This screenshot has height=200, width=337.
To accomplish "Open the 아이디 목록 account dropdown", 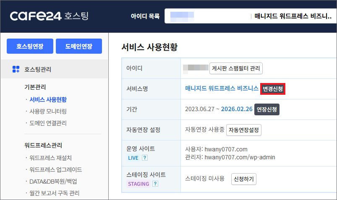I will [250, 16].
